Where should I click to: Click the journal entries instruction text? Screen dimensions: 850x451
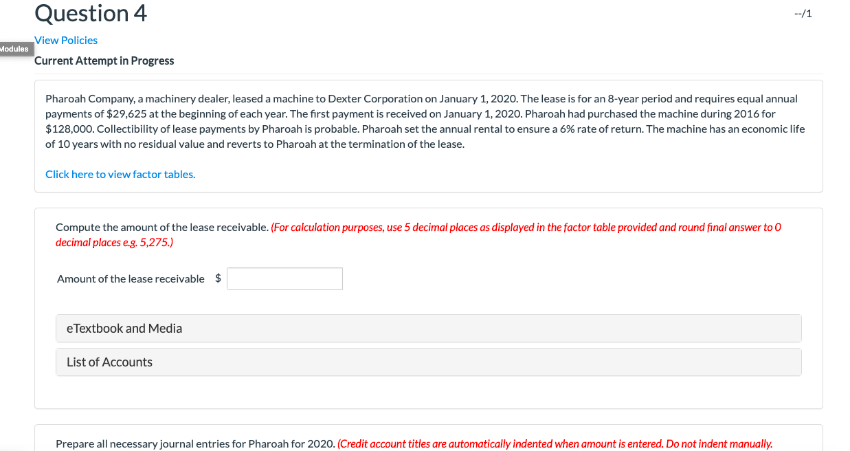point(412,443)
